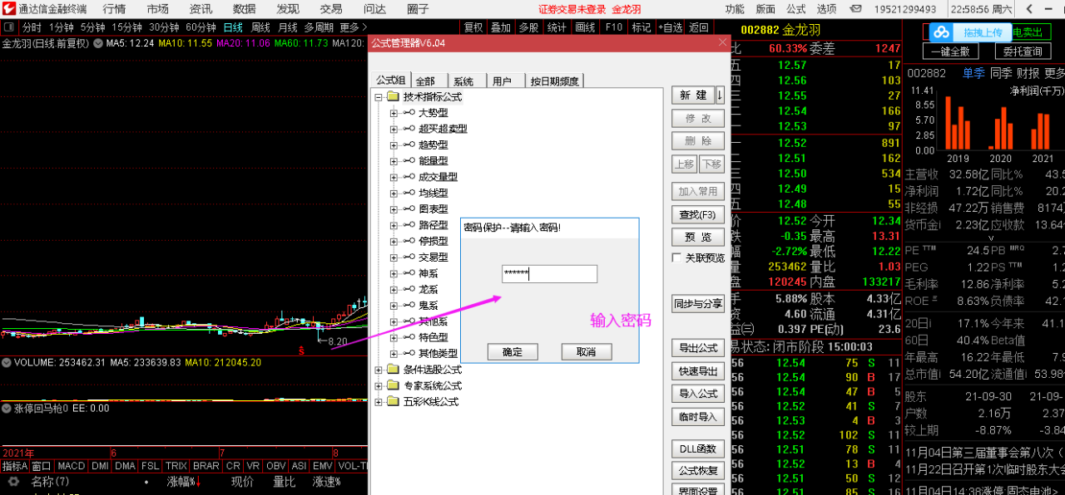Screen dimensions: 1065x495
Task: Click the folder icon of 条件选股公式
Action: 393,370
